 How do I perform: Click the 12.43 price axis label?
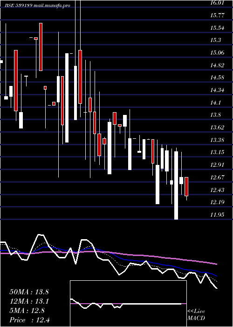pyautogui.click(x=217, y=190)
